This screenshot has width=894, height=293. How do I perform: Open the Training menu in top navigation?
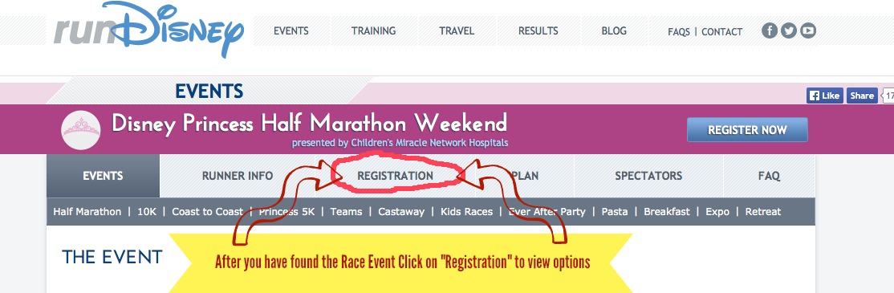[x=374, y=31]
